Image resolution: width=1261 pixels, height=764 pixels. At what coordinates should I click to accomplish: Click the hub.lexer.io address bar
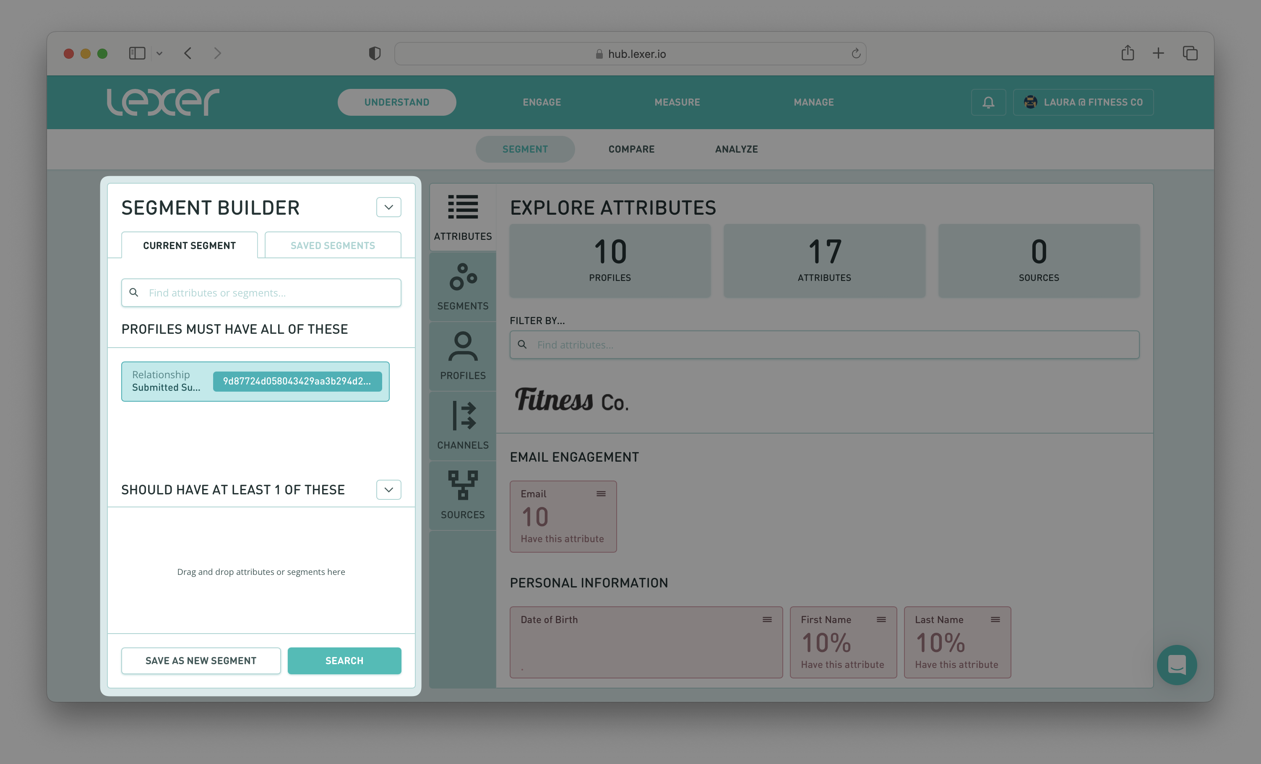pyautogui.click(x=630, y=54)
